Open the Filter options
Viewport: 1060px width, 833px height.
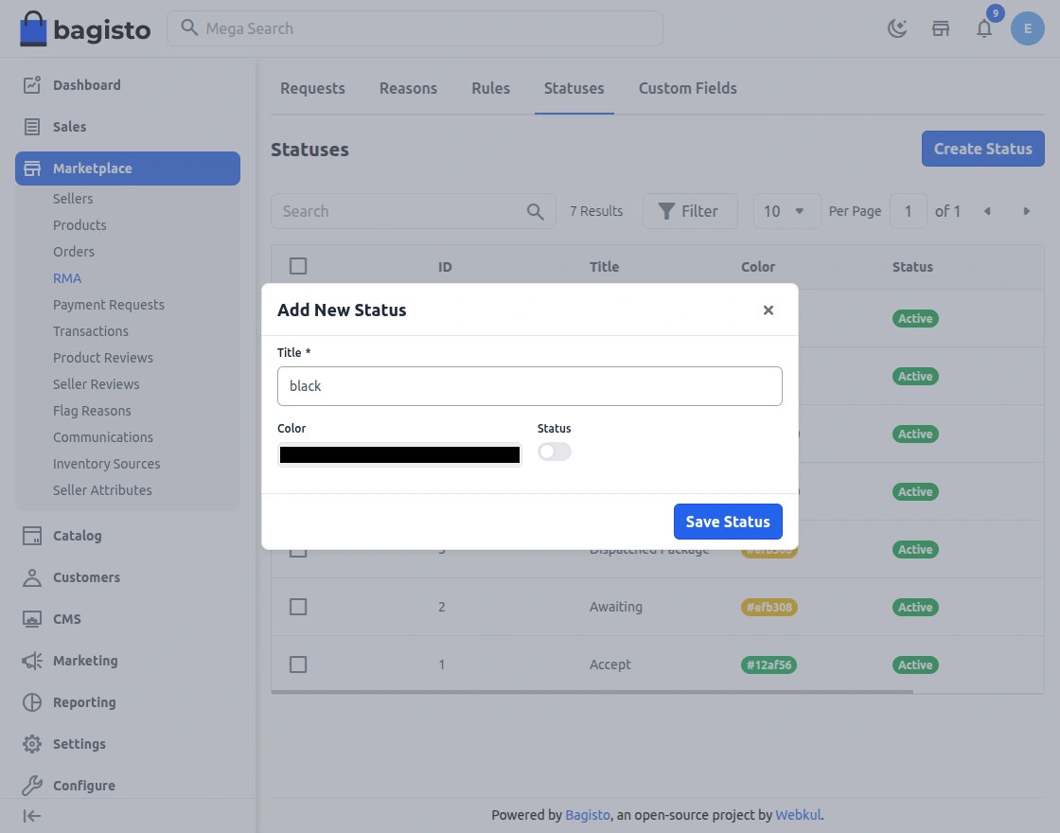(690, 211)
